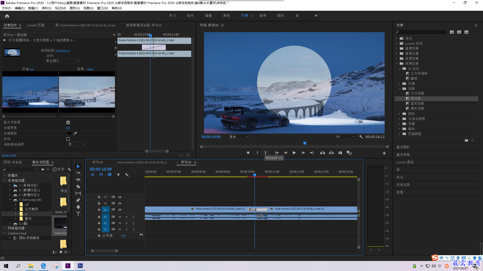Click the Go to In point button

(277, 153)
